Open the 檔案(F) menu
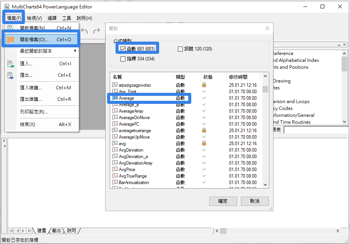This screenshot has width=350, height=244. point(14,18)
